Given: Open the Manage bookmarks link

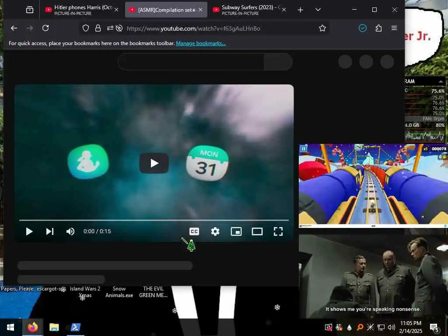Looking at the screenshot, I should click(x=200, y=43).
